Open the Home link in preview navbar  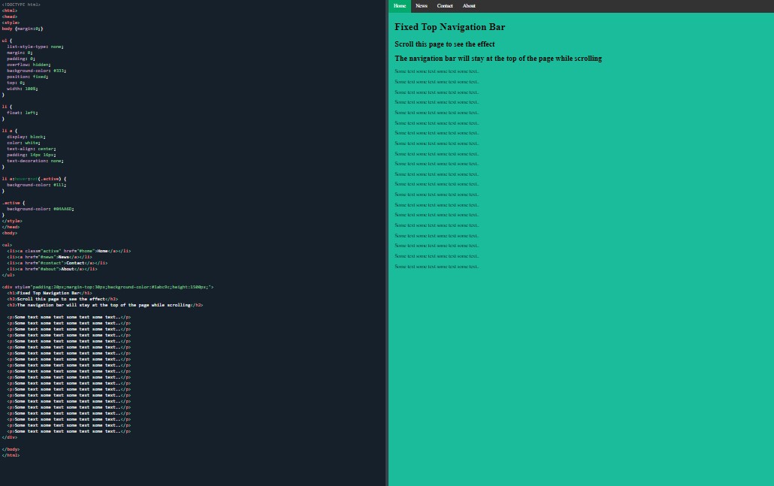pyautogui.click(x=400, y=6)
